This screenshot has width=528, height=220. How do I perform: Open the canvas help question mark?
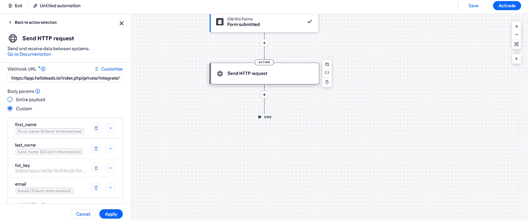517,59
